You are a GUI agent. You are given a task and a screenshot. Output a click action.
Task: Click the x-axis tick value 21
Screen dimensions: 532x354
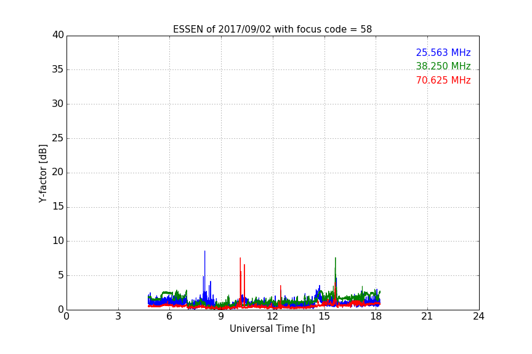tap(427, 317)
